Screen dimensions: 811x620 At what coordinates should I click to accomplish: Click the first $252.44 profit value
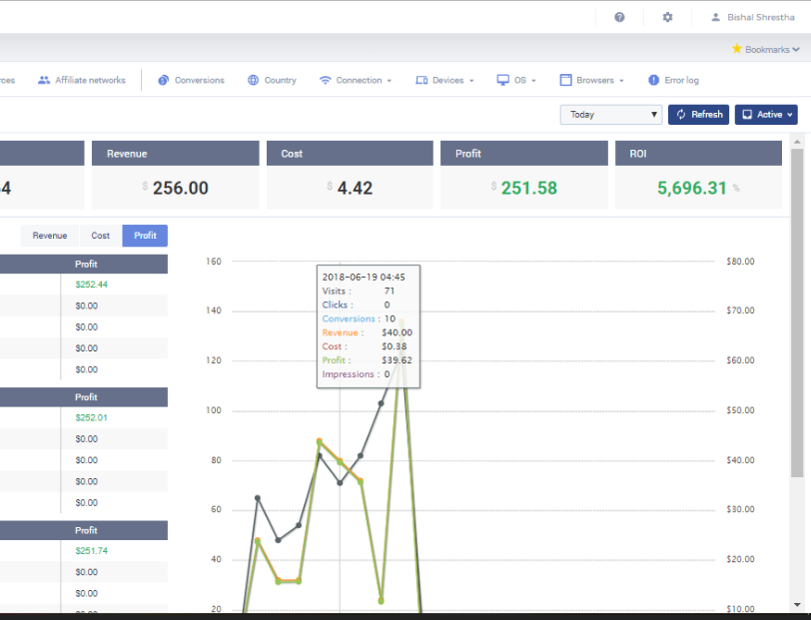pyautogui.click(x=90, y=285)
